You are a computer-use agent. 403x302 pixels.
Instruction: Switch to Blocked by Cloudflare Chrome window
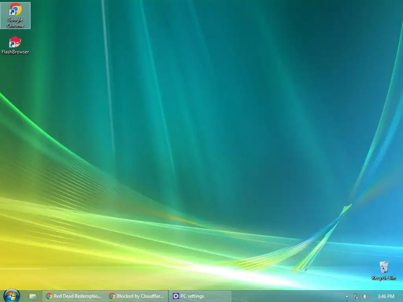click(x=137, y=296)
